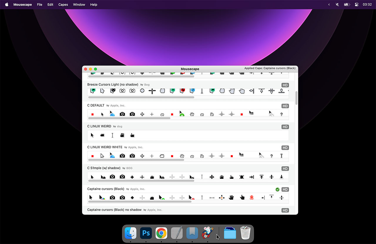Image resolution: width=376 pixels, height=244 pixels.
Task: Click the green applied checkmark on Captaine cursors (Black)
Action: pos(278,189)
